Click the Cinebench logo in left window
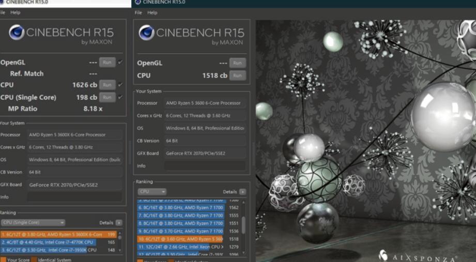This screenshot has width=476, height=262. click(16, 33)
